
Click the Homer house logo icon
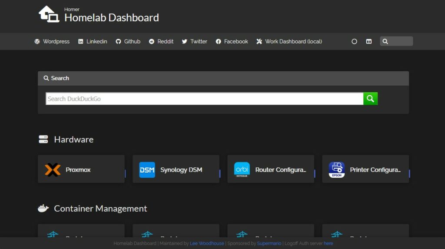coord(49,14)
